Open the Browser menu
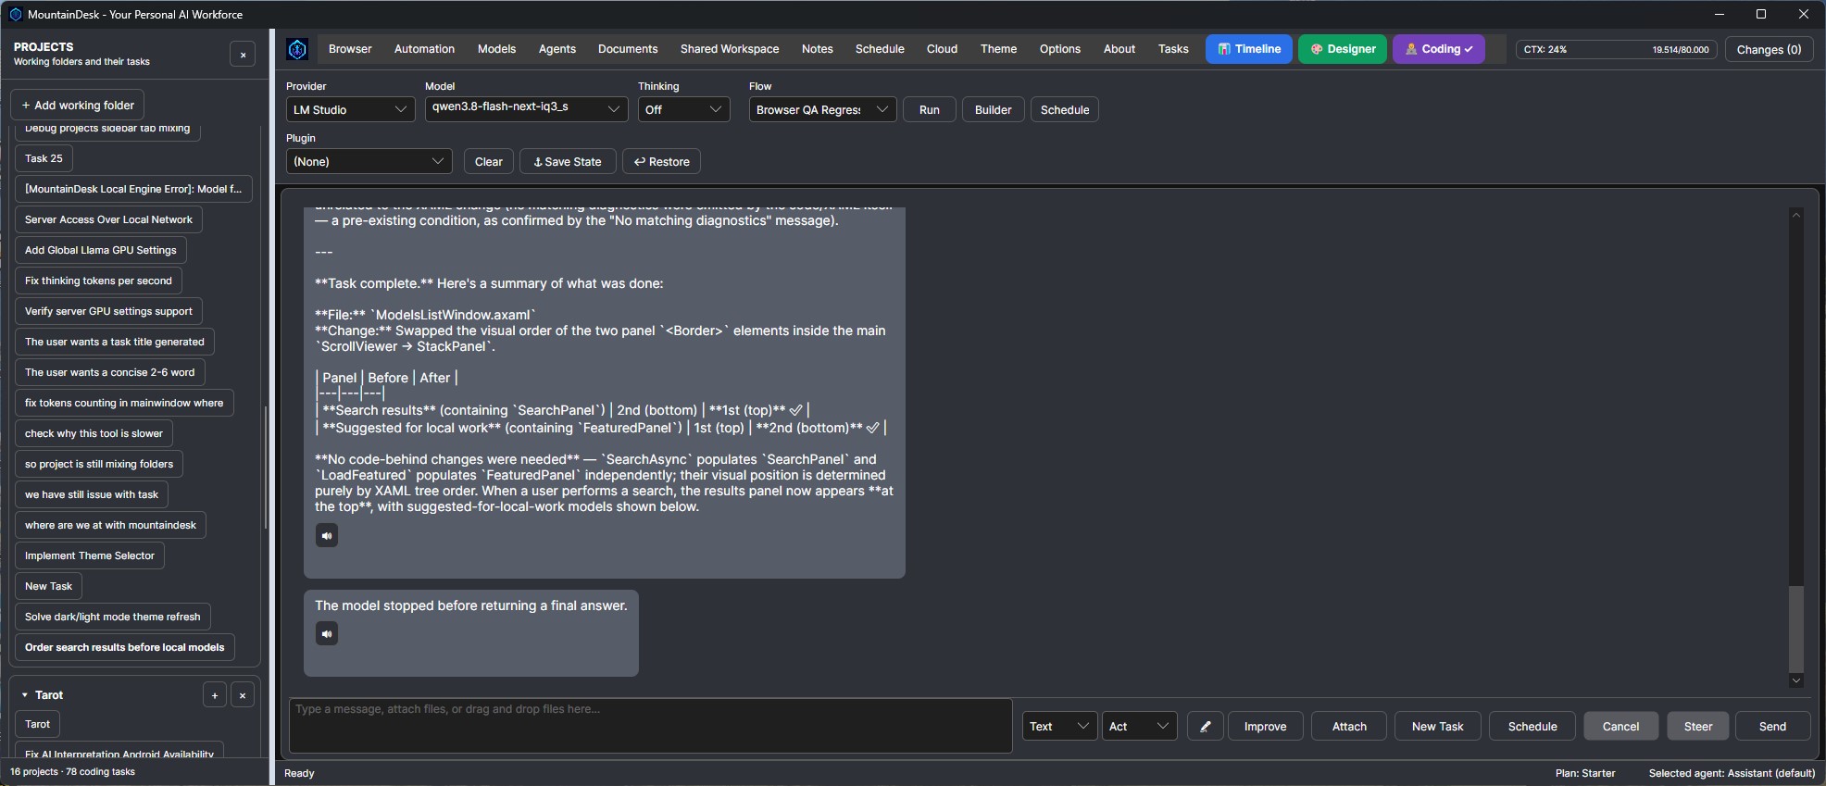This screenshot has width=1826, height=786. click(350, 49)
